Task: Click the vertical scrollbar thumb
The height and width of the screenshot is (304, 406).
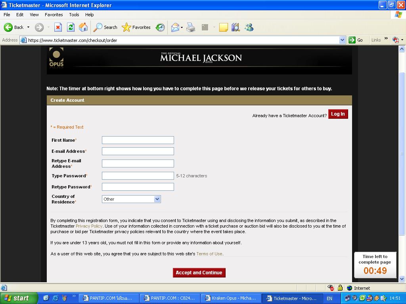Action: [402, 154]
